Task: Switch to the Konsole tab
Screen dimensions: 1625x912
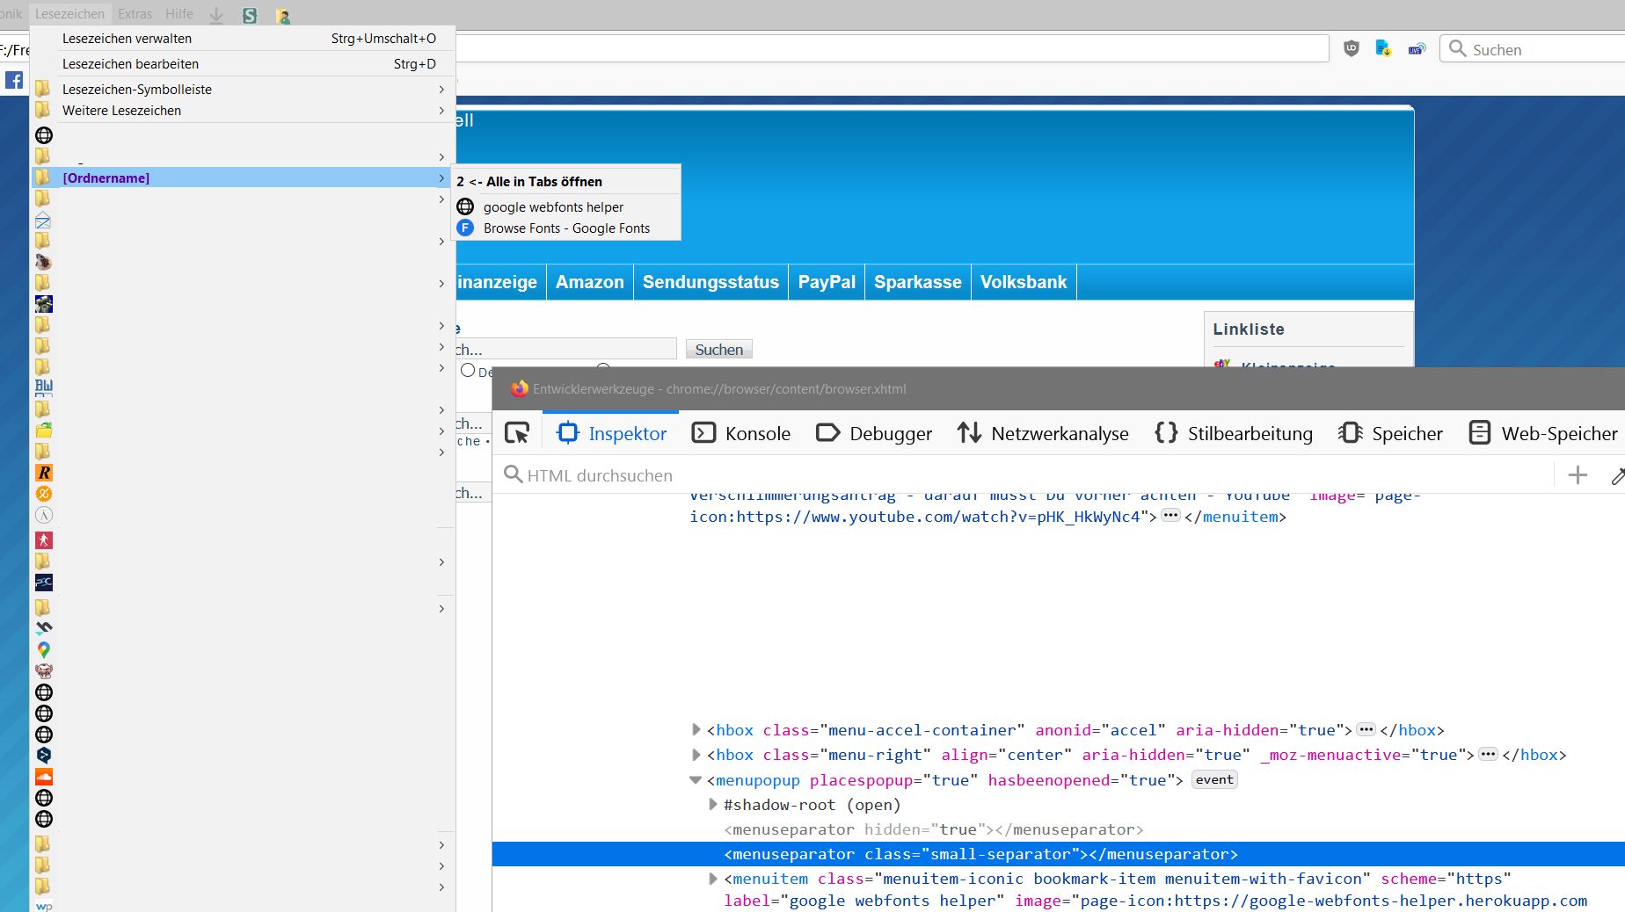Action: pos(741,433)
